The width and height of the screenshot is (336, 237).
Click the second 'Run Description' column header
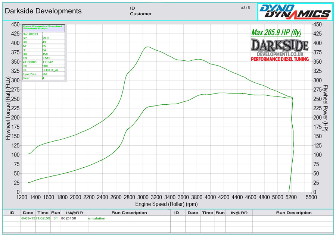294,213
